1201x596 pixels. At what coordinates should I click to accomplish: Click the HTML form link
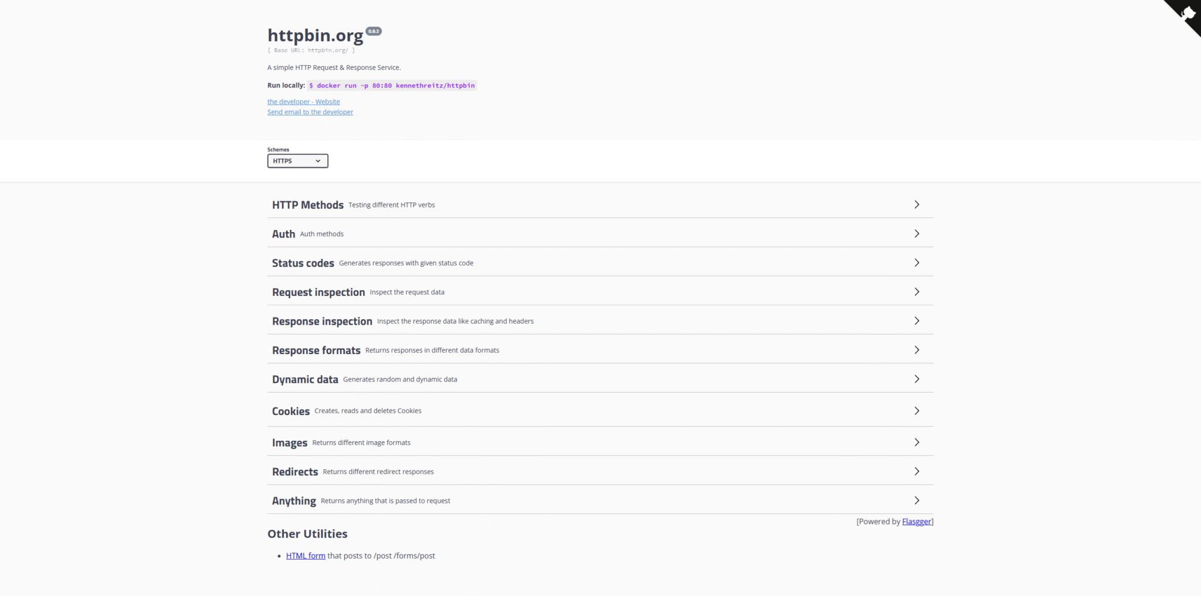click(305, 556)
